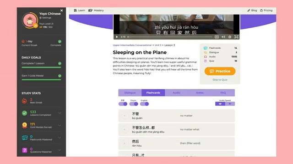Open the Unit 3 breadcrumb link
Viewport: 293px width, 164px height.
(x=157, y=45)
